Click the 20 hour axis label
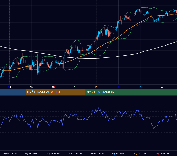Screen dimensions: 177x156 [x=75, y=87]
